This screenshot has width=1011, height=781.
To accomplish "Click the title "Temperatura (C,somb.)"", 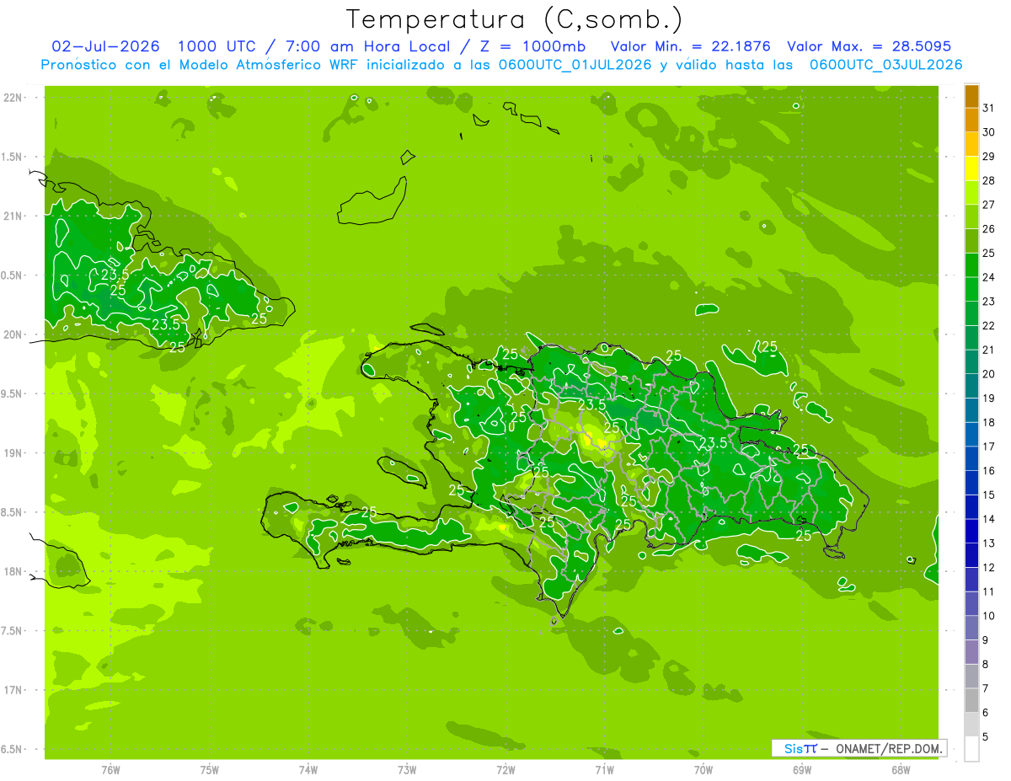I will (x=515, y=19).
